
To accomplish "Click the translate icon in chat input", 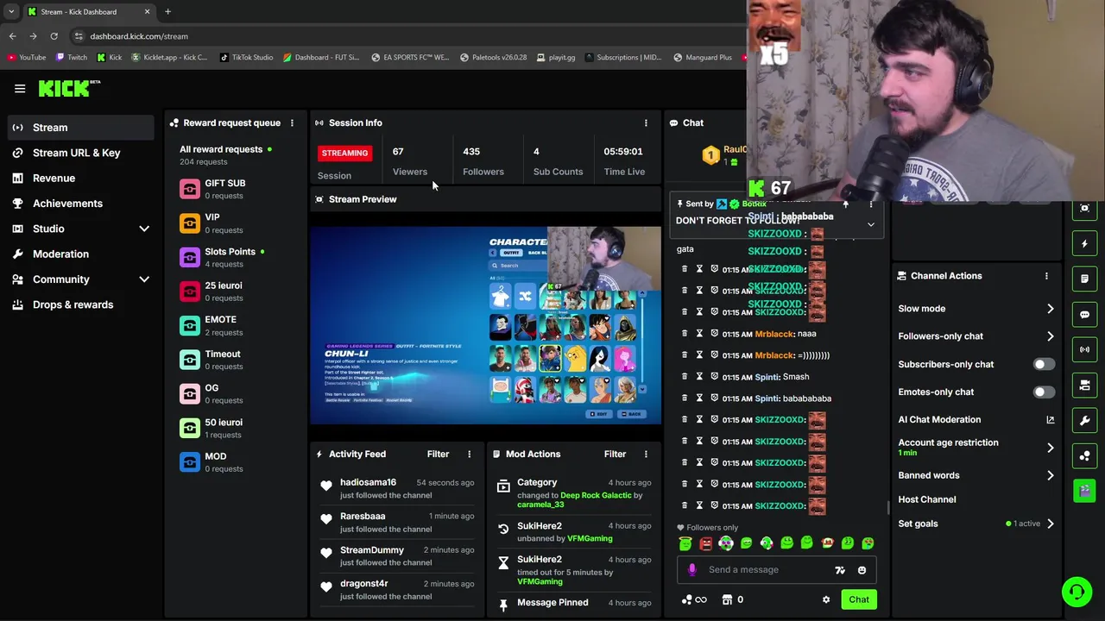I will 840,570.
